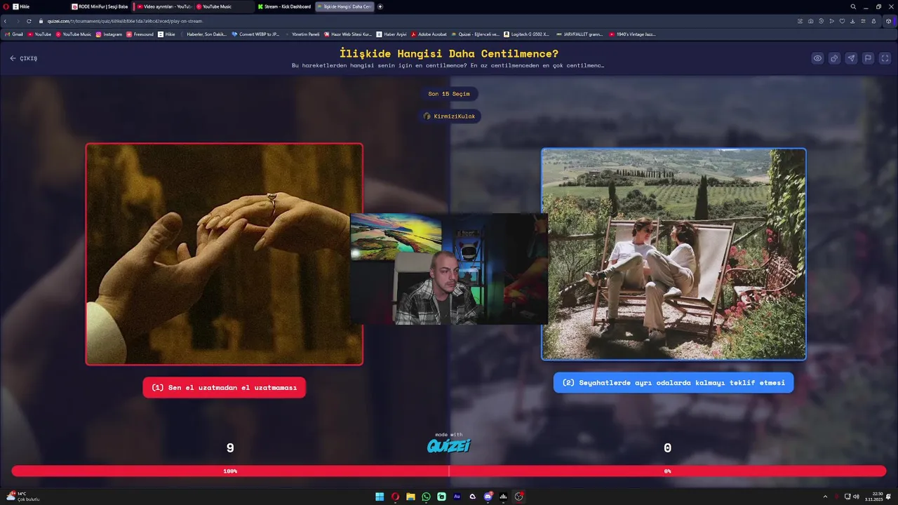Viewport: 898px width, 505px height.
Task: Open Discord from the taskbar
Action: pos(488,497)
